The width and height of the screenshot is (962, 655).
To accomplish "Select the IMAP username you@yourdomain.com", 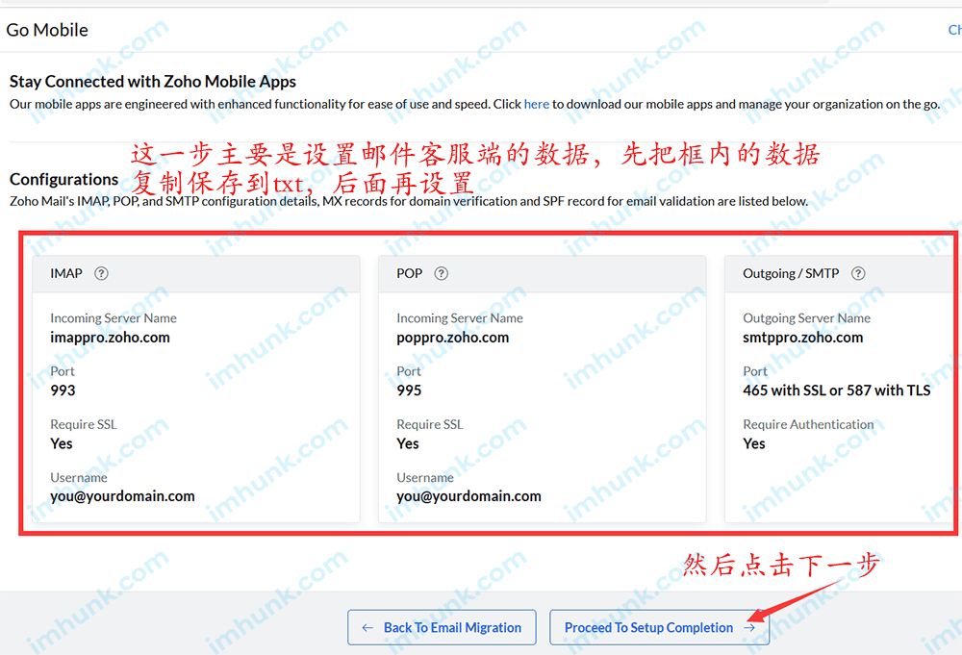I will tap(123, 496).
